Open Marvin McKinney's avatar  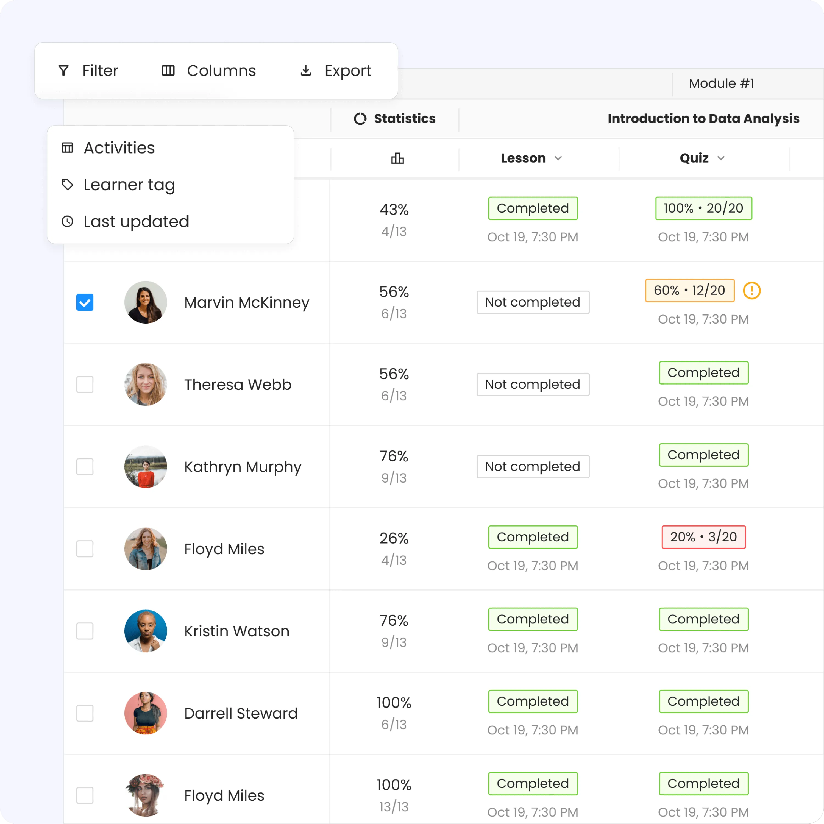point(146,302)
